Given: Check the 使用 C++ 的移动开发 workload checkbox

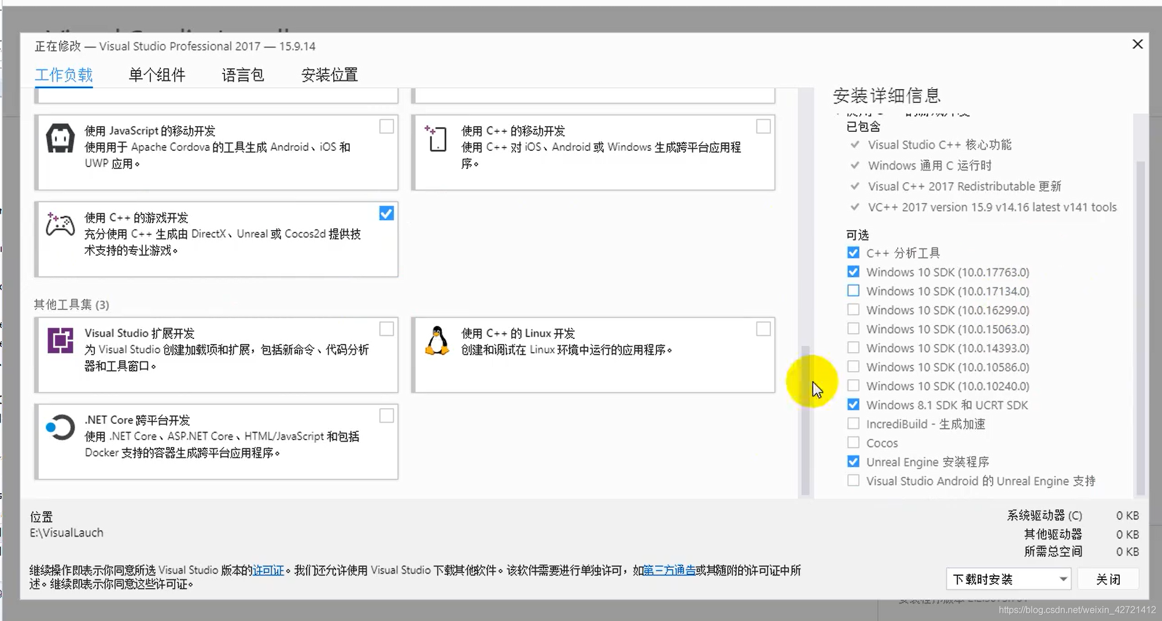Looking at the screenshot, I should (x=763, y=127).
